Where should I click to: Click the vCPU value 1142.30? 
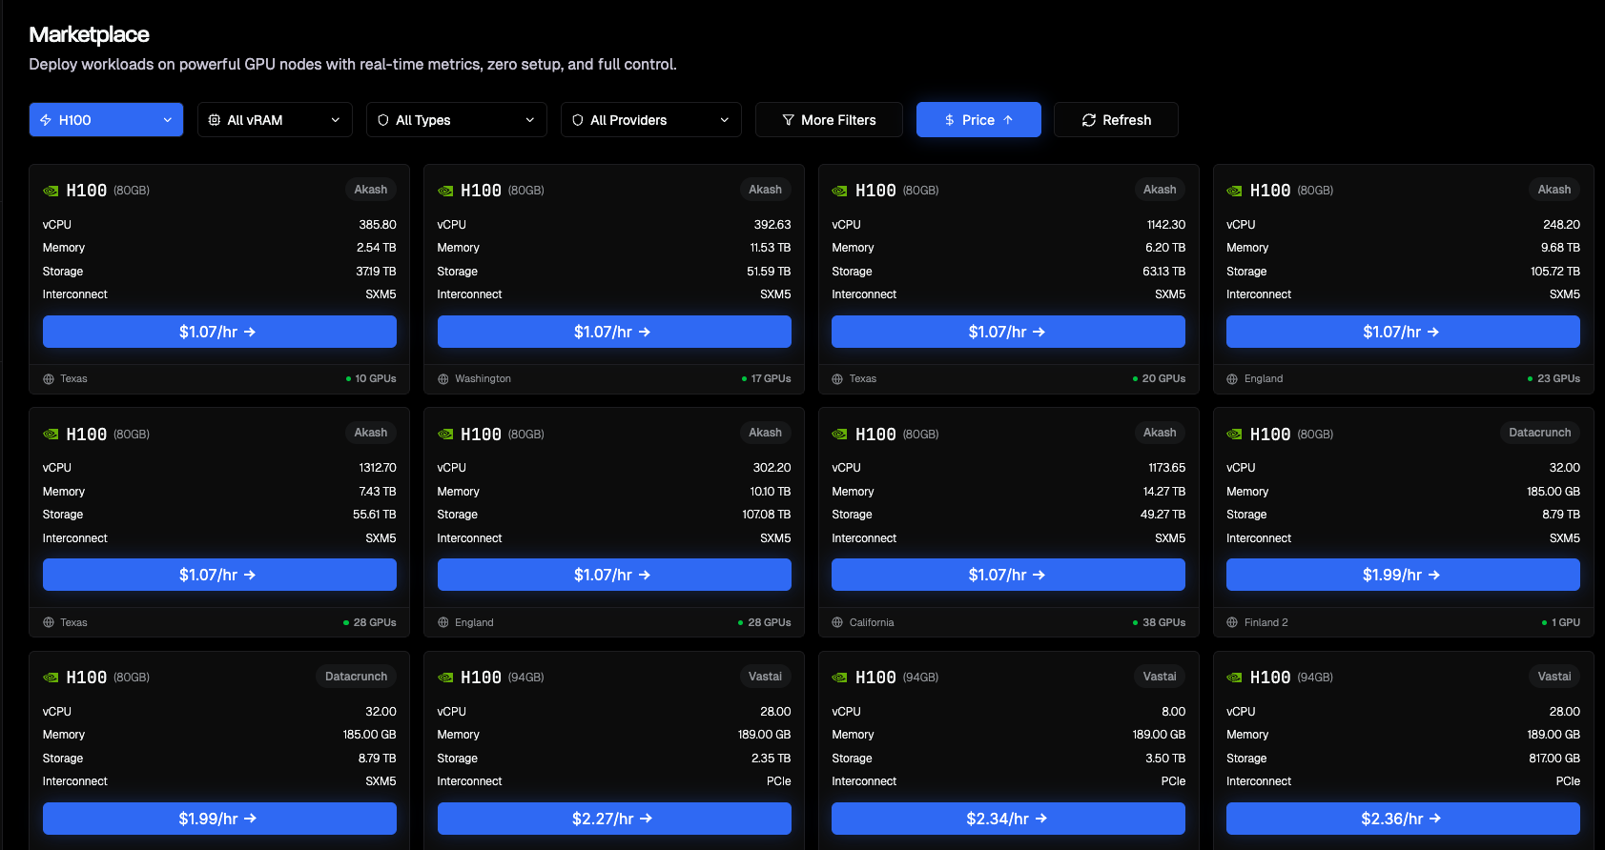[1165, 225]
